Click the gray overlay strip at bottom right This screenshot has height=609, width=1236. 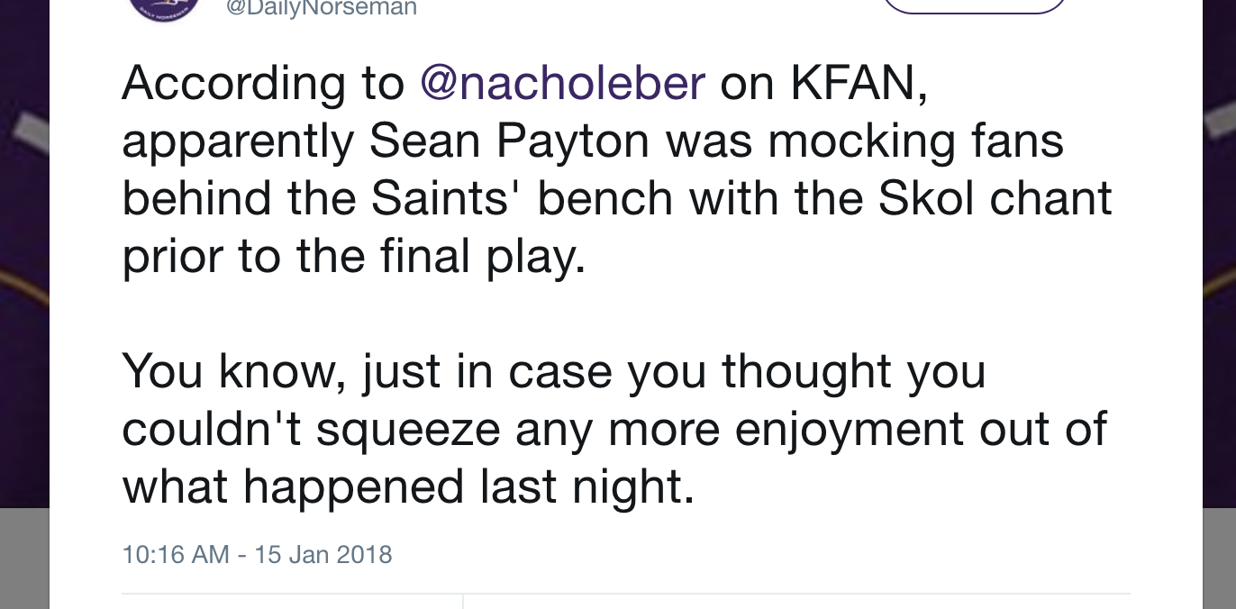pos(1219,558)
